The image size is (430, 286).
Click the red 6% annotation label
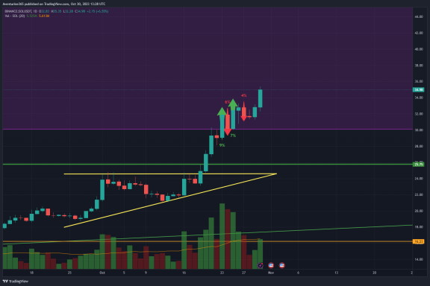tap(227, 102)
